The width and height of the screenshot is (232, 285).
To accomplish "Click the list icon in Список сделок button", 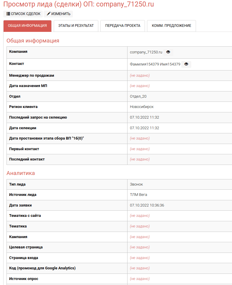I will click(8, 14).
